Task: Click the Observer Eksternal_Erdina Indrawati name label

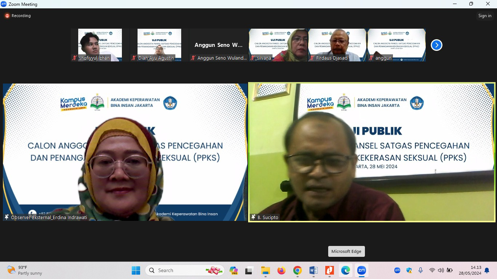Action: coord(49,218)
